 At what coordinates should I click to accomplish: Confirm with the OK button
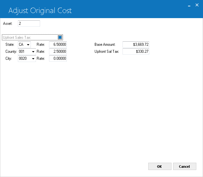[x=160, y=167]
